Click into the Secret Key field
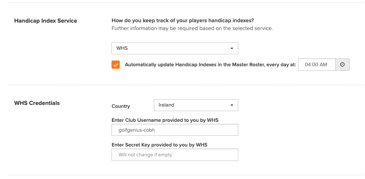Screen dimensions: 365x179 tap(175, 155)
